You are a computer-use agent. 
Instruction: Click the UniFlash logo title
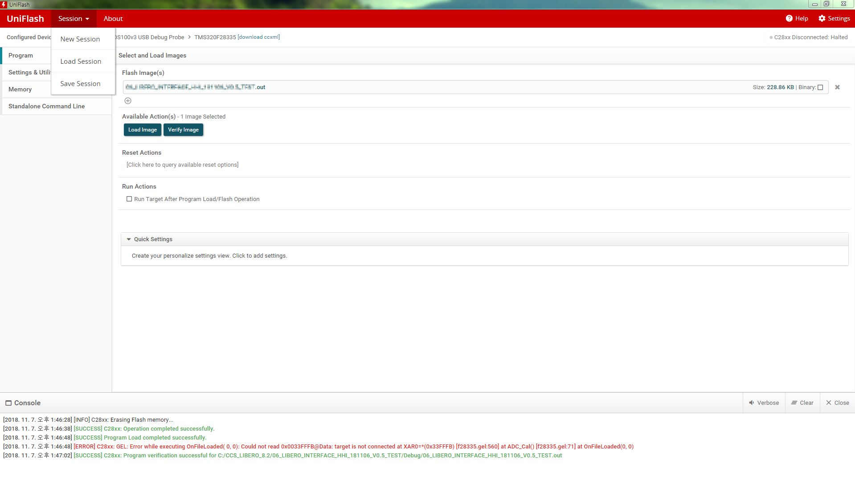pos(25,18)
